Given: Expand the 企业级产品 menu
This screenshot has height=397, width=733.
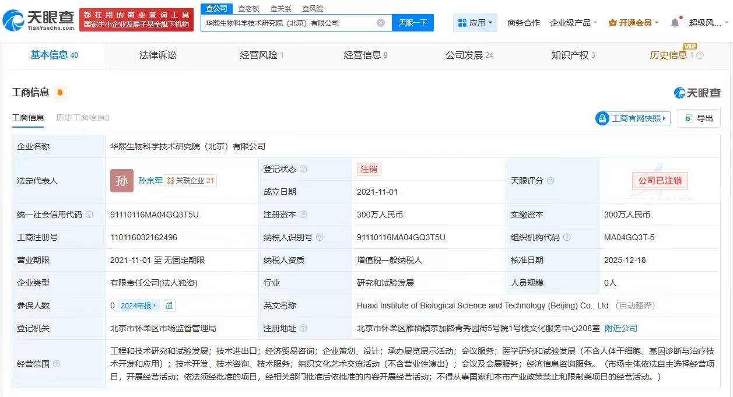Looking at the screenshot, I should click(573, 23).
